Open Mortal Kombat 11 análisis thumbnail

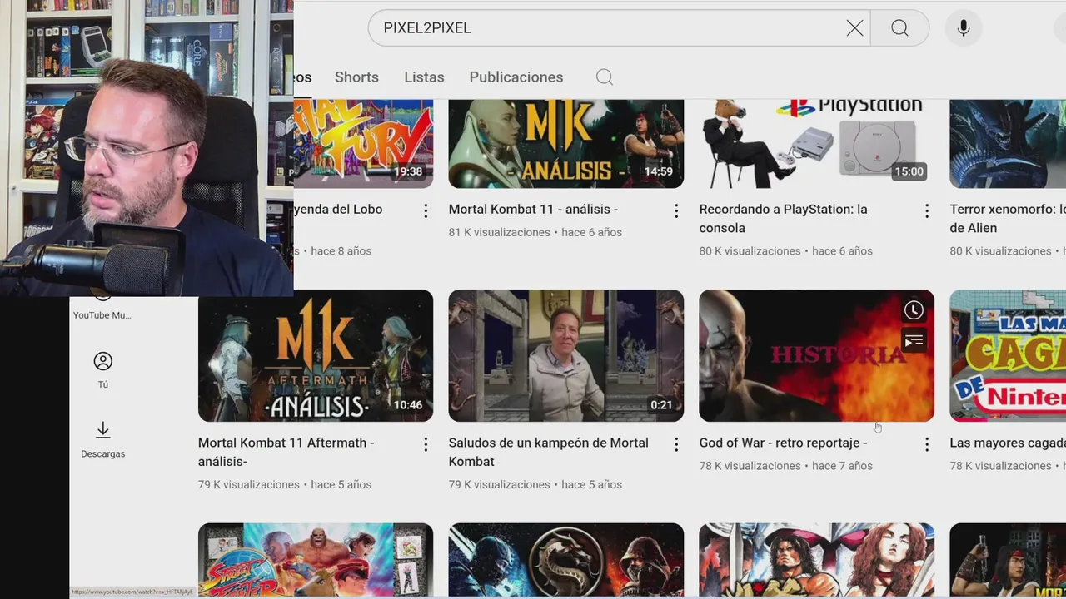tap(566, 144)
